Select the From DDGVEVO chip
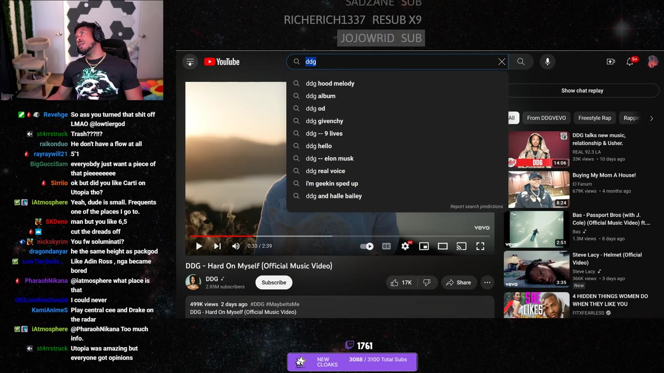Viewport: 664px width, 373px height. pos(547,118)
